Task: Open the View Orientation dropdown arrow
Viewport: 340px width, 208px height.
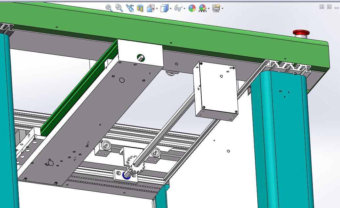Action: (x=157, y=9)
